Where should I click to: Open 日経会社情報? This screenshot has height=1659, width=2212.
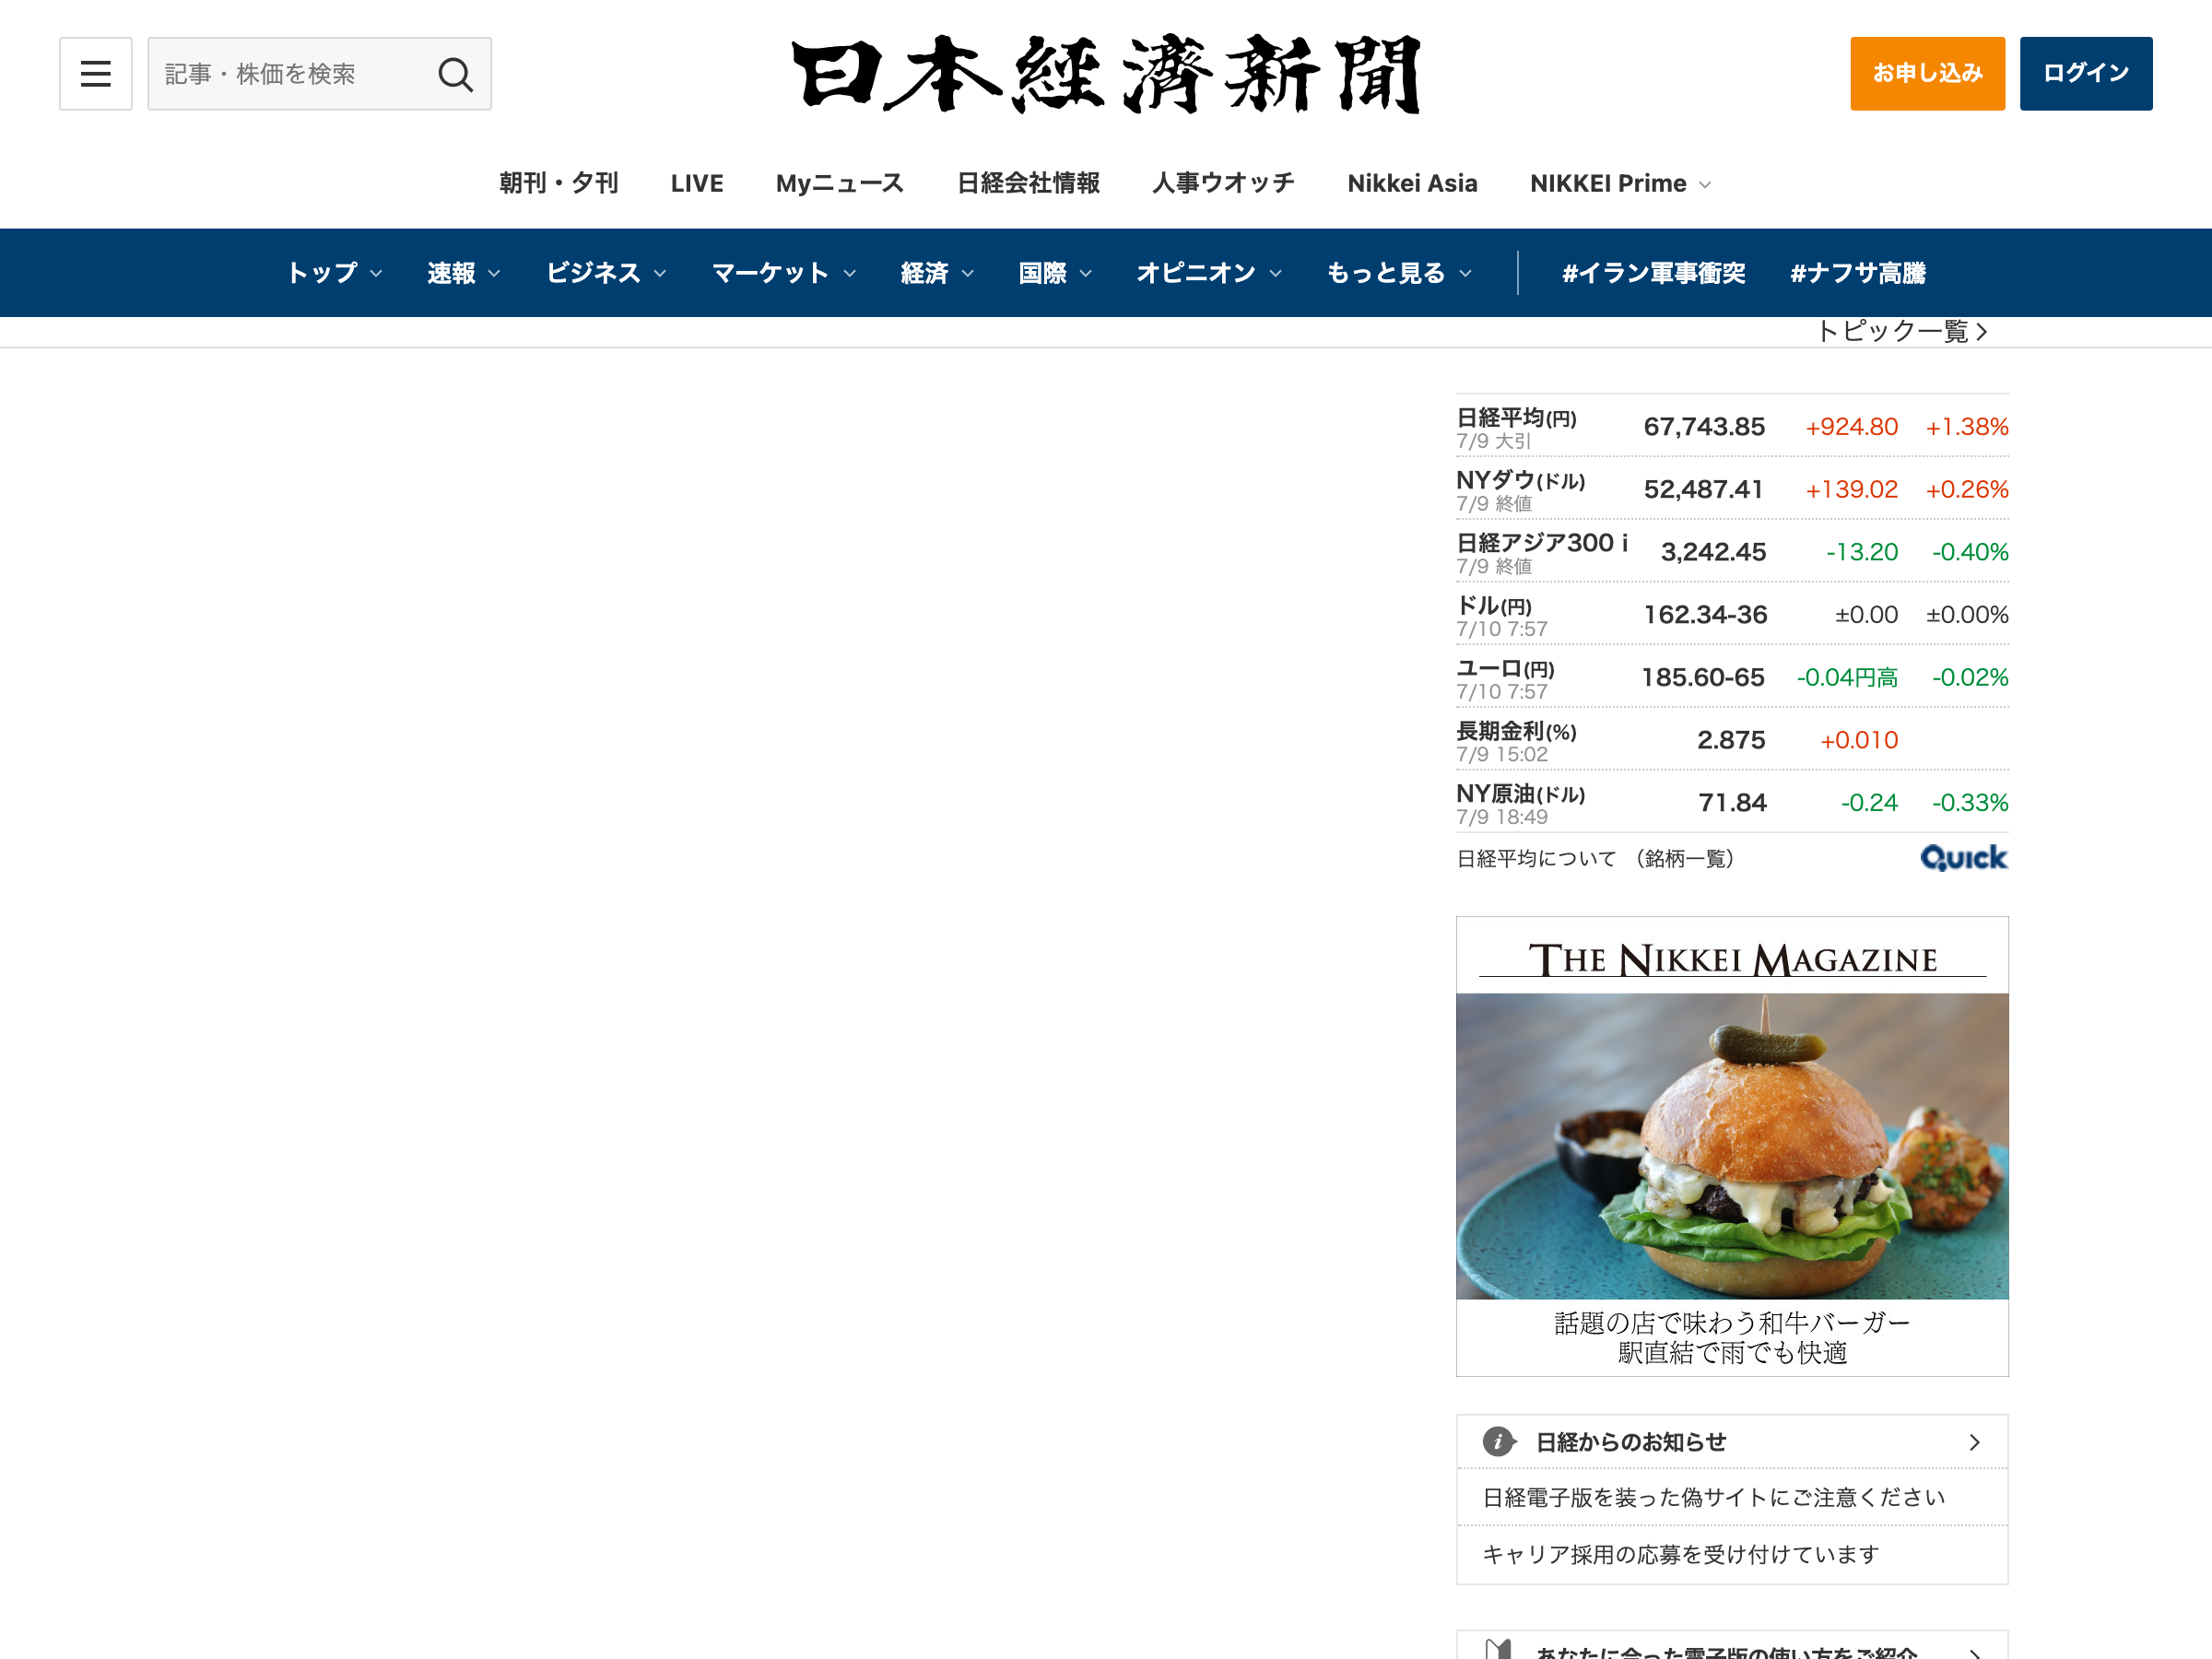tap(1028, 183)
